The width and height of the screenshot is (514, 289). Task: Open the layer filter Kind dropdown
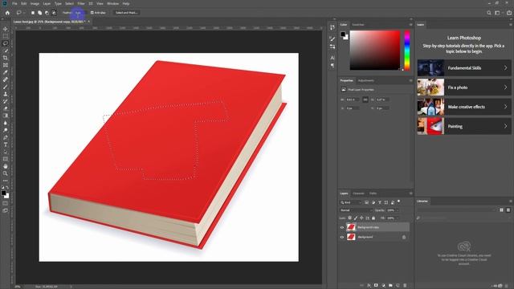click(x=351, y=202)
